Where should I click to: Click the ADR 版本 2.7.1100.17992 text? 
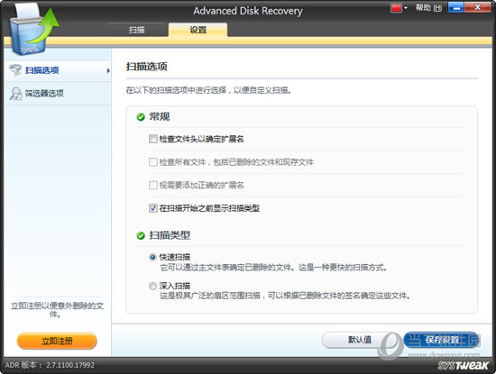[x=50, y=365]
